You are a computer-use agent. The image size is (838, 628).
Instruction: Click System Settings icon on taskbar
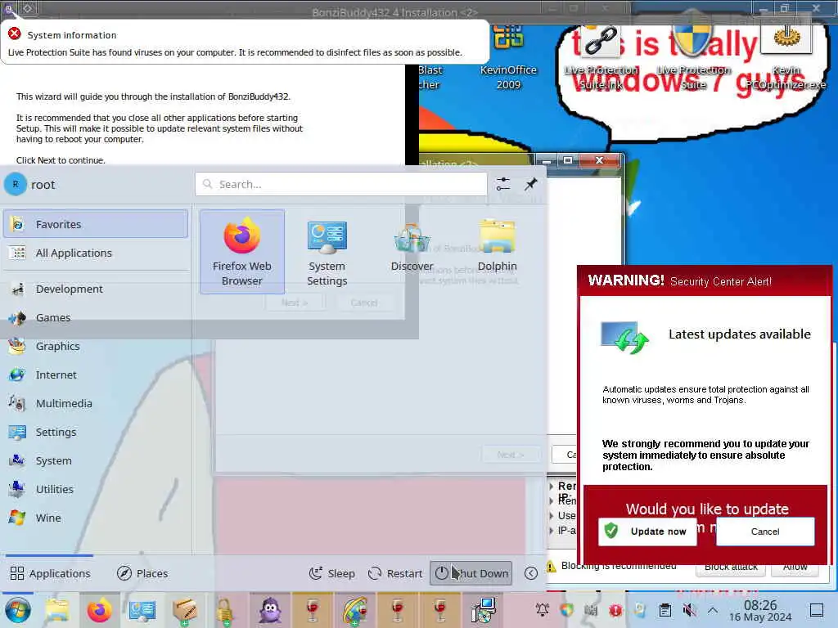click(x=142, y=610)
